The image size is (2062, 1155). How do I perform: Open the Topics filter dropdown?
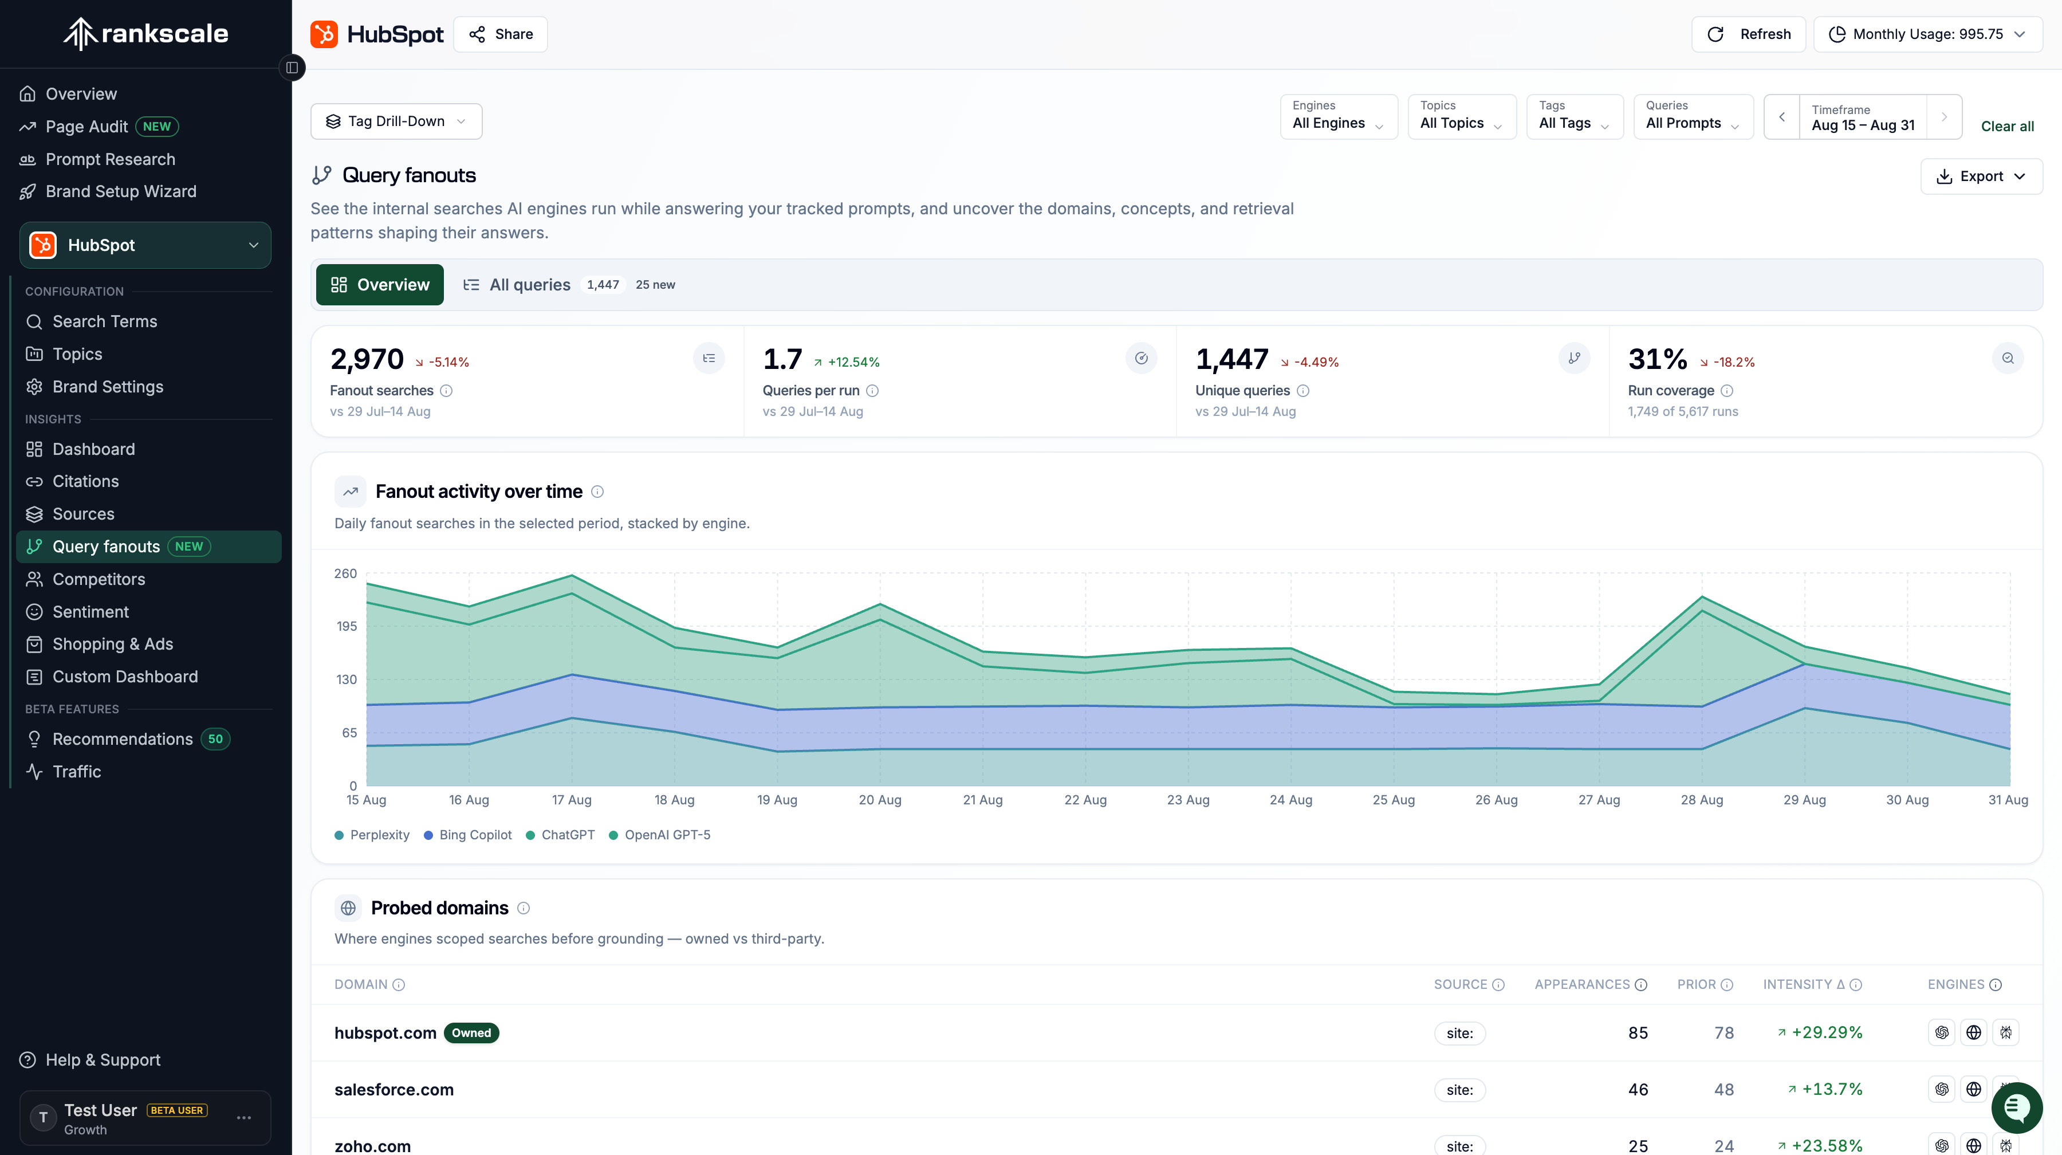pyautogui.click(x=1462, y=117)
